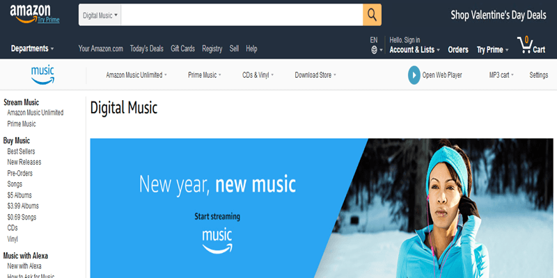The height and width of the screenshot is (278, 557).
Task: Click the Try Prime link under logo
Action: (x=49, y=20)
